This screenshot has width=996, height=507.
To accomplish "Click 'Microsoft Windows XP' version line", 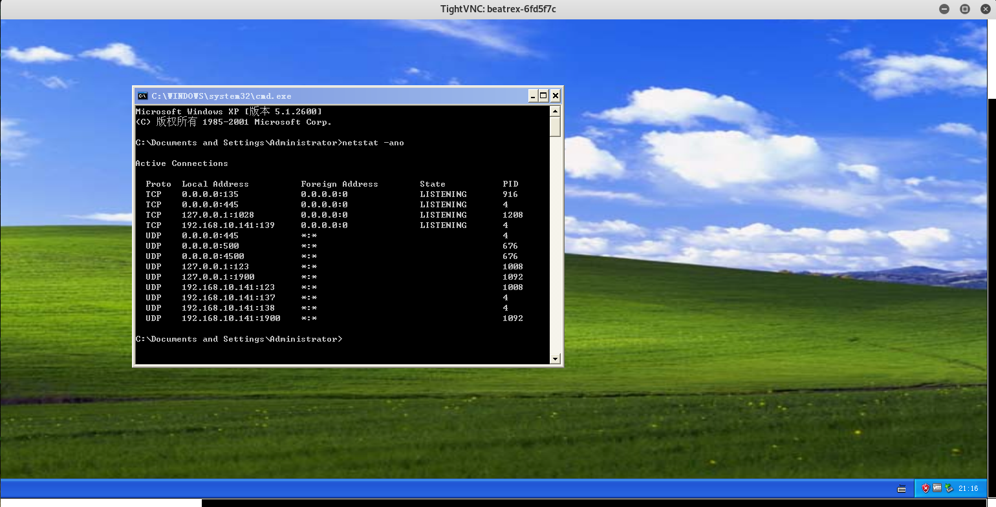I will click(228, 111).
